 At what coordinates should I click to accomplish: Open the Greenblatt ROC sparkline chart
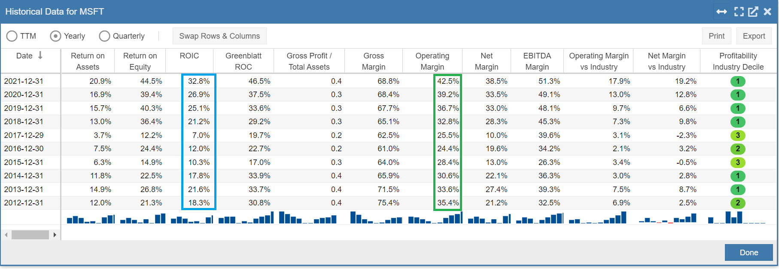(246, 218)
